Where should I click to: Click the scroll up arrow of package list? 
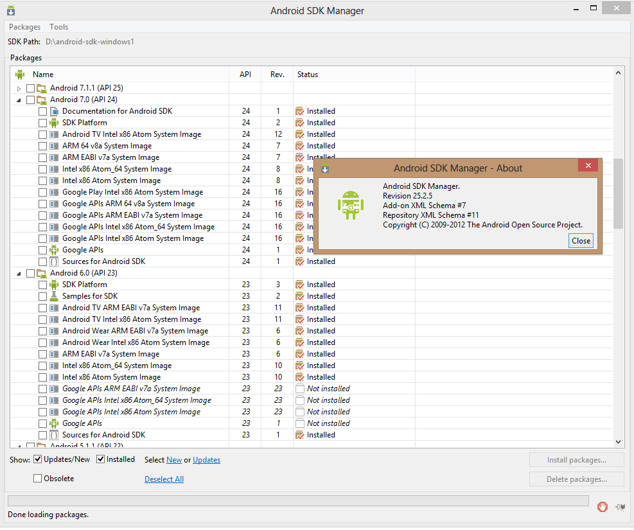[618, 73]
